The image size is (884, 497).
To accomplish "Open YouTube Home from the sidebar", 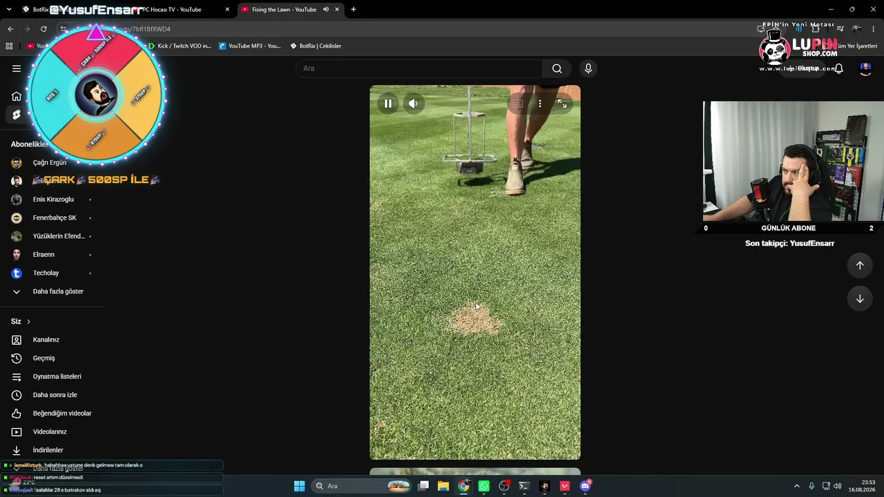I will click(x=17, y=96).
